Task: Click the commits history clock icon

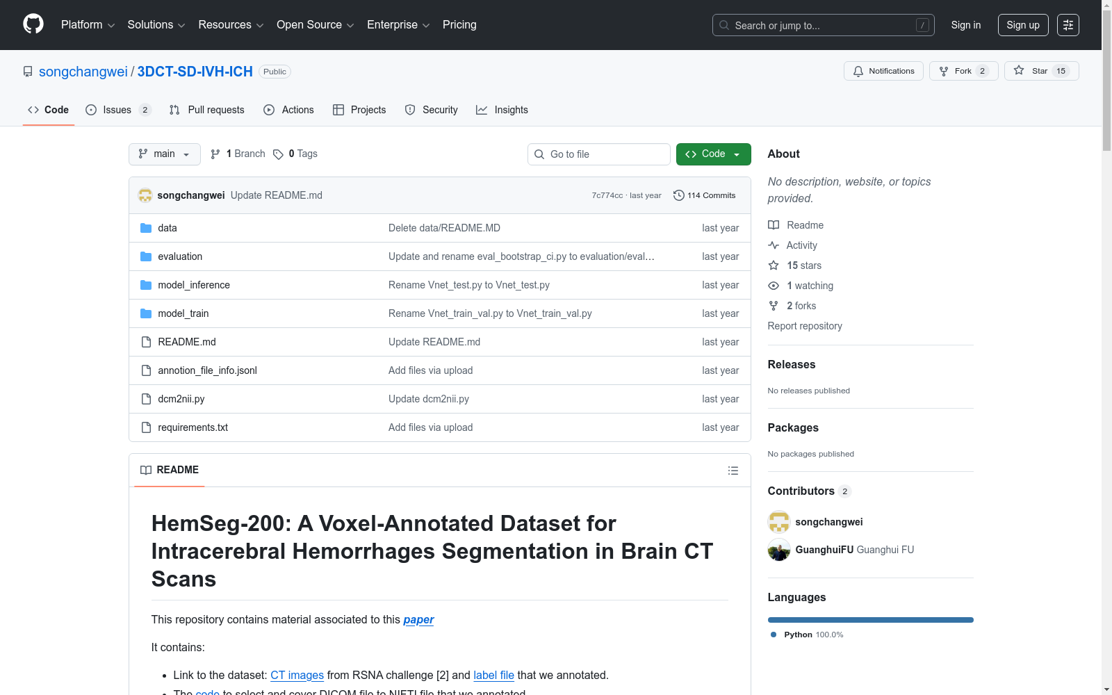Action: [678, 195]
